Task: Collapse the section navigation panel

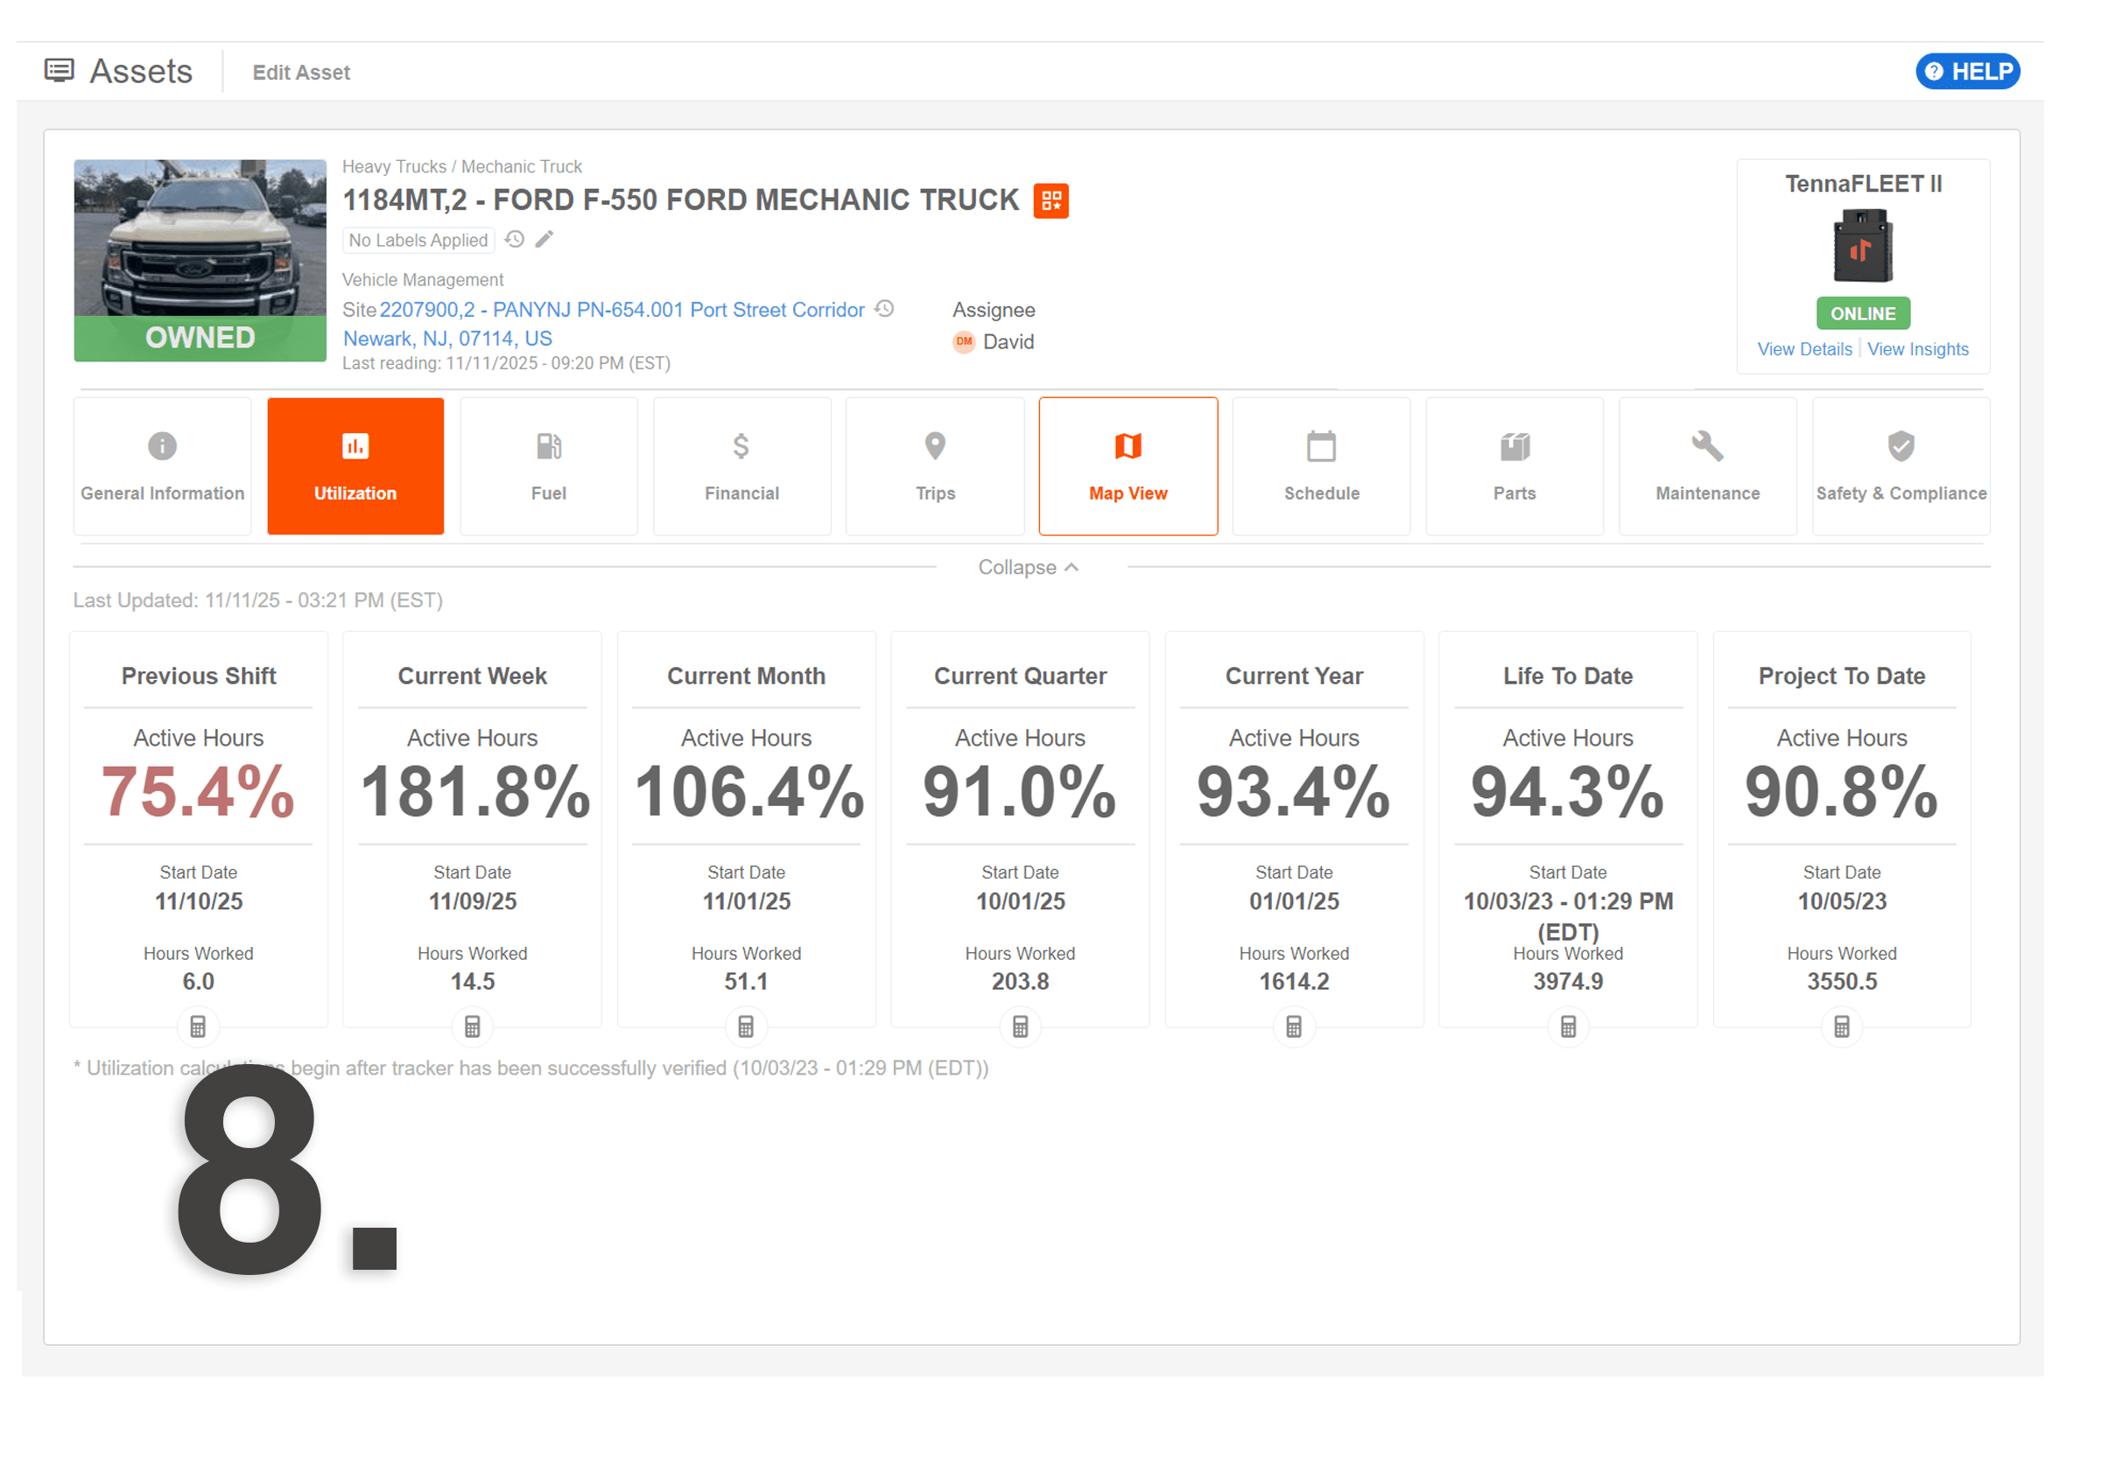Action: (1029, 567)
